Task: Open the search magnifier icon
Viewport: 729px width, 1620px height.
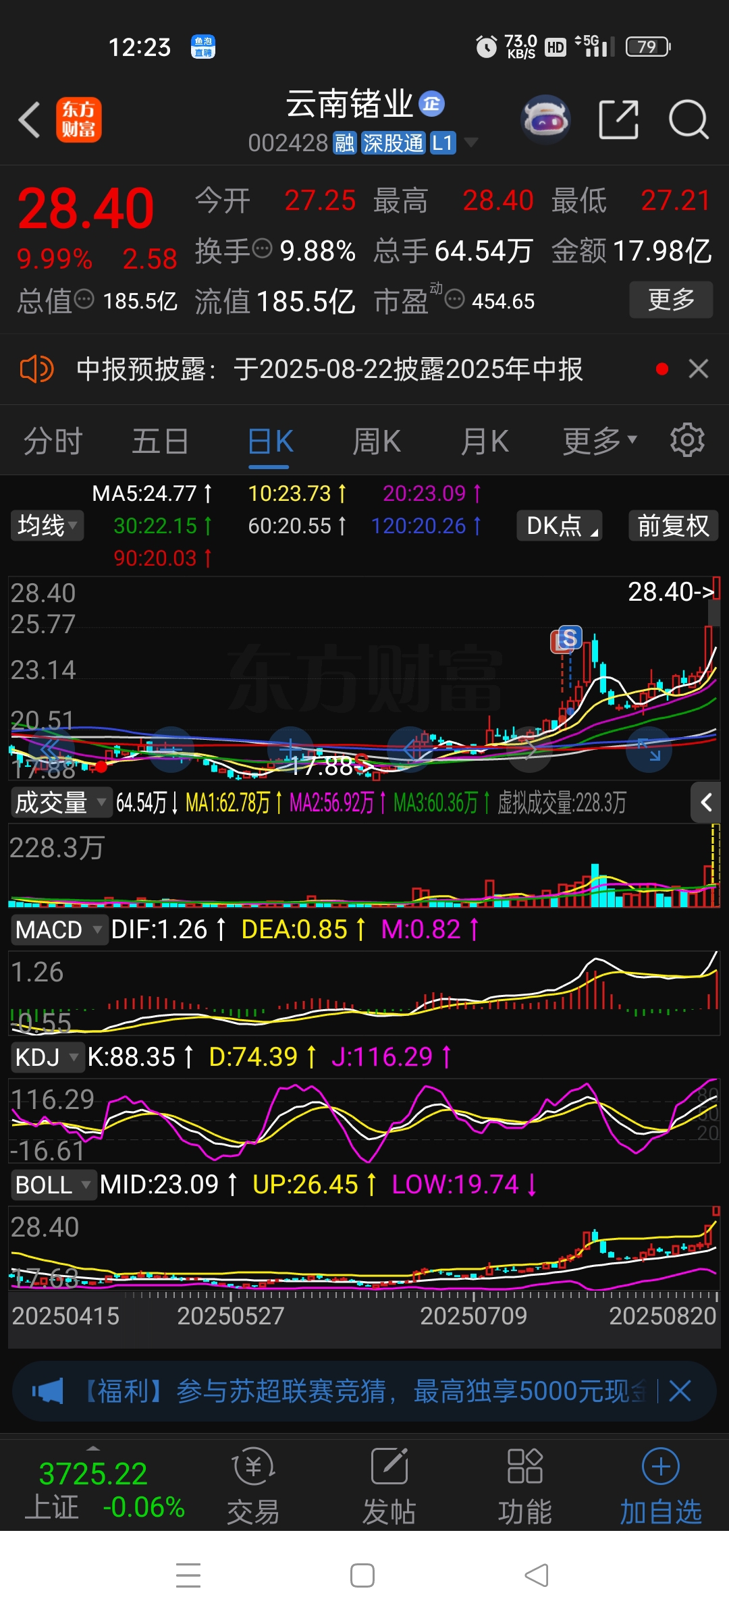Action: point(688,119)
